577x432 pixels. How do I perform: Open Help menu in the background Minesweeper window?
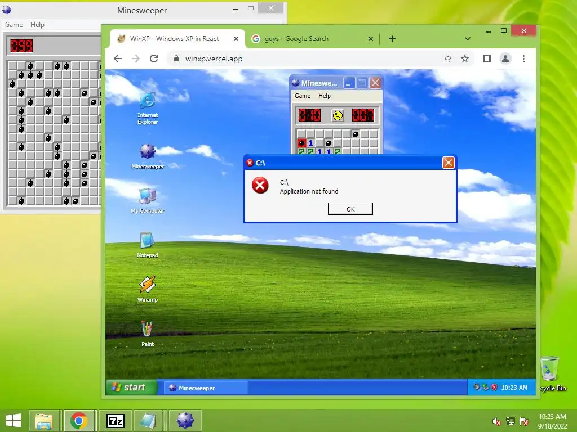point(37,25)
